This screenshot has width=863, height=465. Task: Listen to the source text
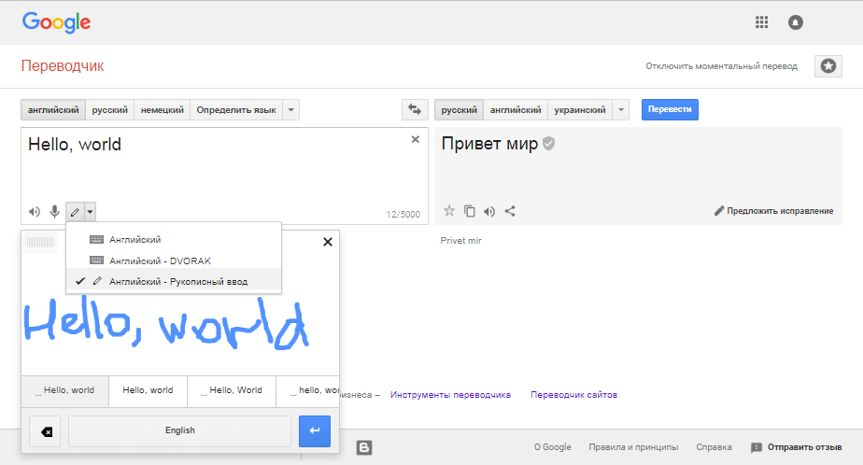click(35, 211)
